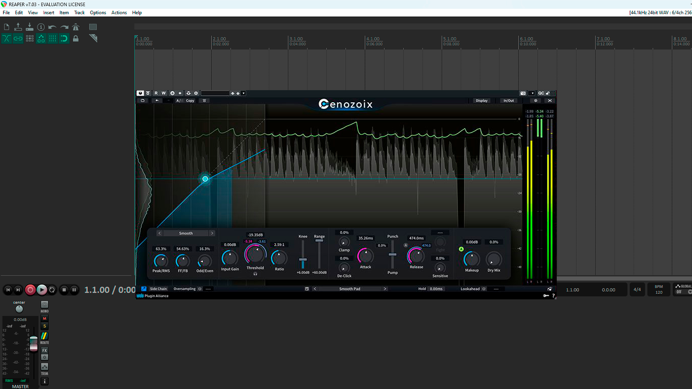
Task: Click the transport Play button
Action: pos(42,290)
